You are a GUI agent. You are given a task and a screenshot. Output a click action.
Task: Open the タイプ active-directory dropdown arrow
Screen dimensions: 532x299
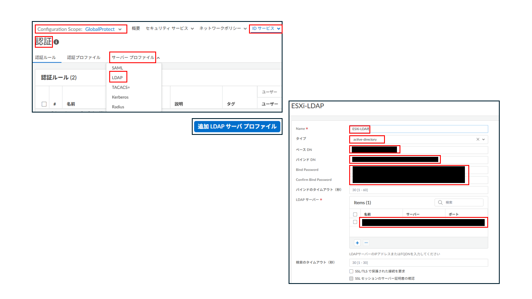(484, 140)
